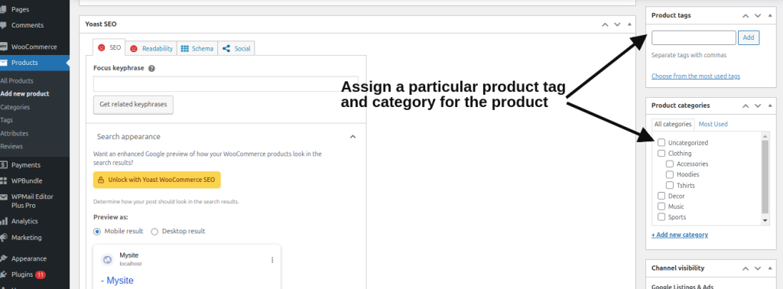
Task: Open Reviews submenu under Products
Action: click(x=11, y=147)
